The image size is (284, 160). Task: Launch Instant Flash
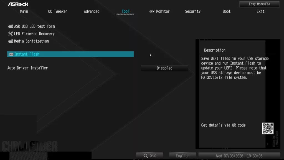tap(70, 54)
